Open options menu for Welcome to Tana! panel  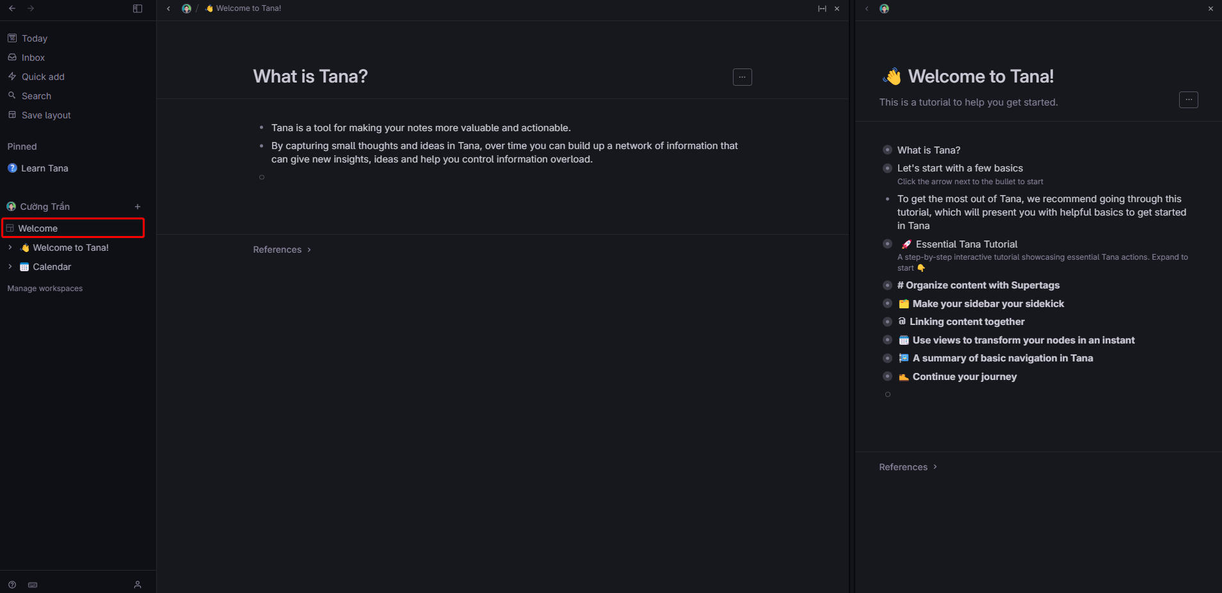point(1188,100)
